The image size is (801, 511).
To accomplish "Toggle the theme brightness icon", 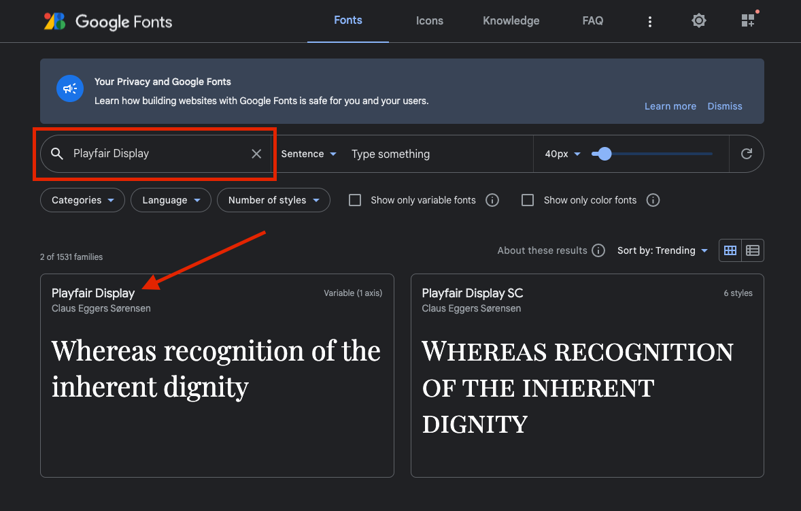I will [x=699, y=21].
